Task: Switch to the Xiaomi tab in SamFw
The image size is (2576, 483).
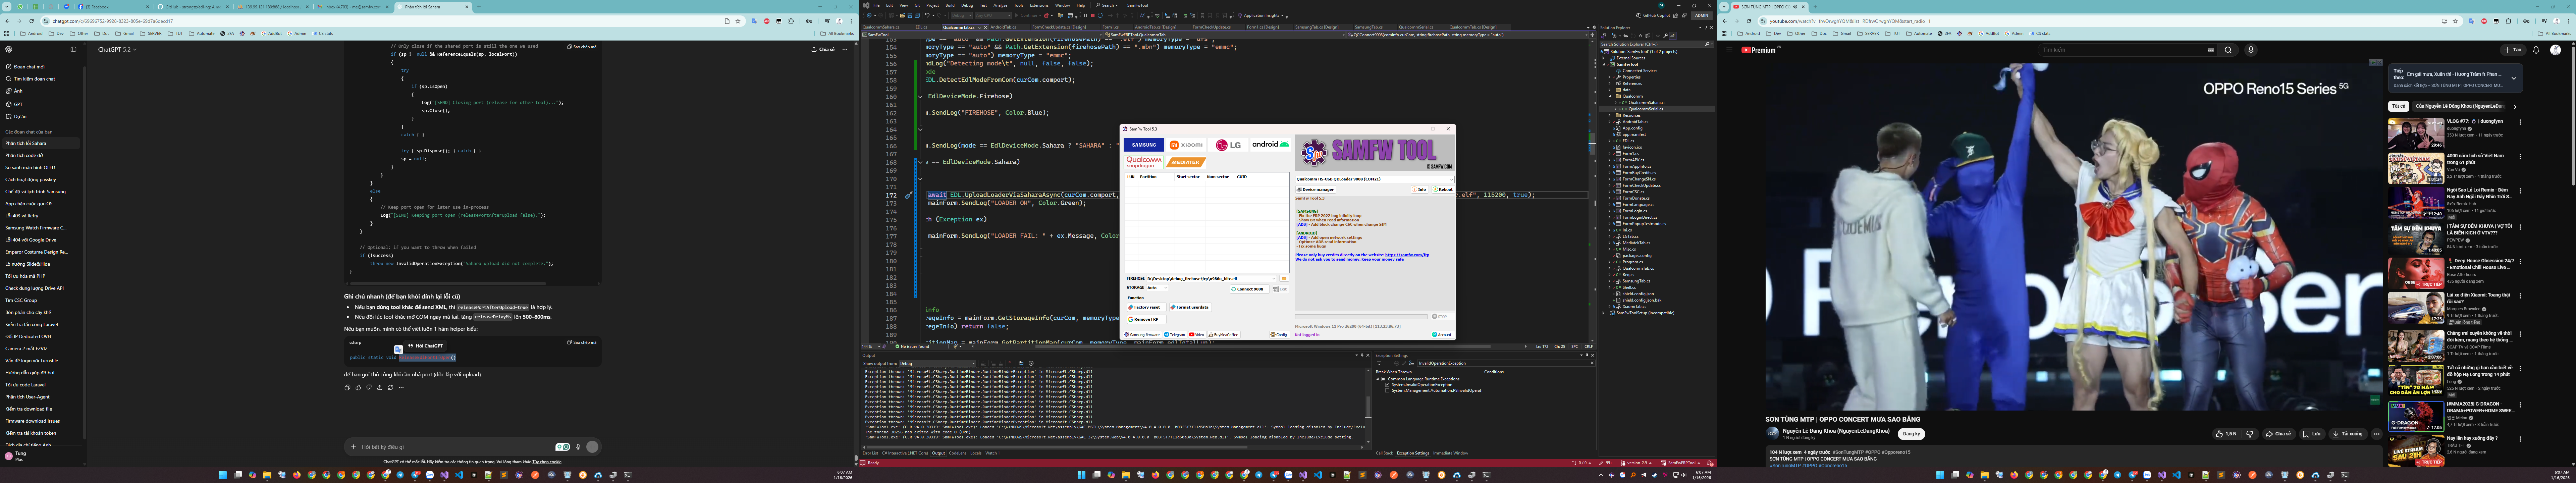Action: point(1186,145)
